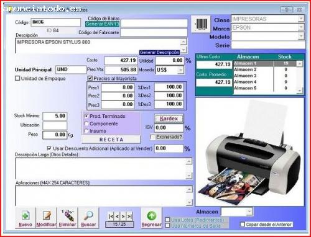
Task: Click the RECETA button
Action: click(111, 140)
